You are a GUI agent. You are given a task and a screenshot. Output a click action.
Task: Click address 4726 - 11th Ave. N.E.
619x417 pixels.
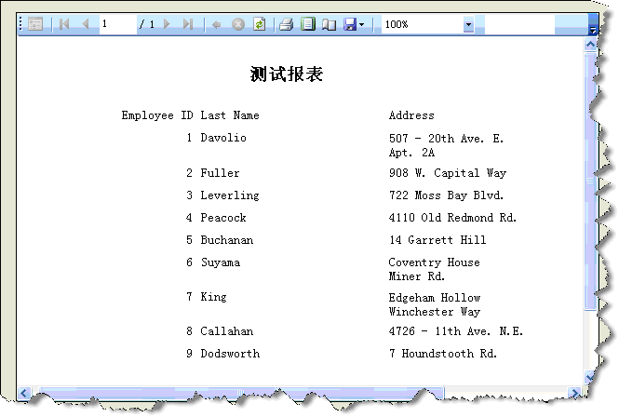(x=456, y=331)
